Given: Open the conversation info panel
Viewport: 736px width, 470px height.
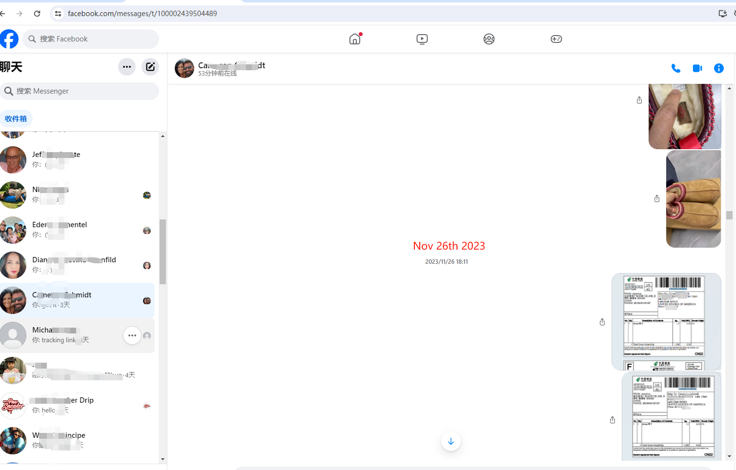Looking at the screenshot, I should pyautogui.click(x=718, y=69).
